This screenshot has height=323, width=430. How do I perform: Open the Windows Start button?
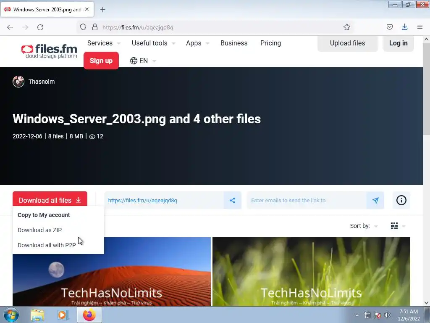click(x=11, y=315)
